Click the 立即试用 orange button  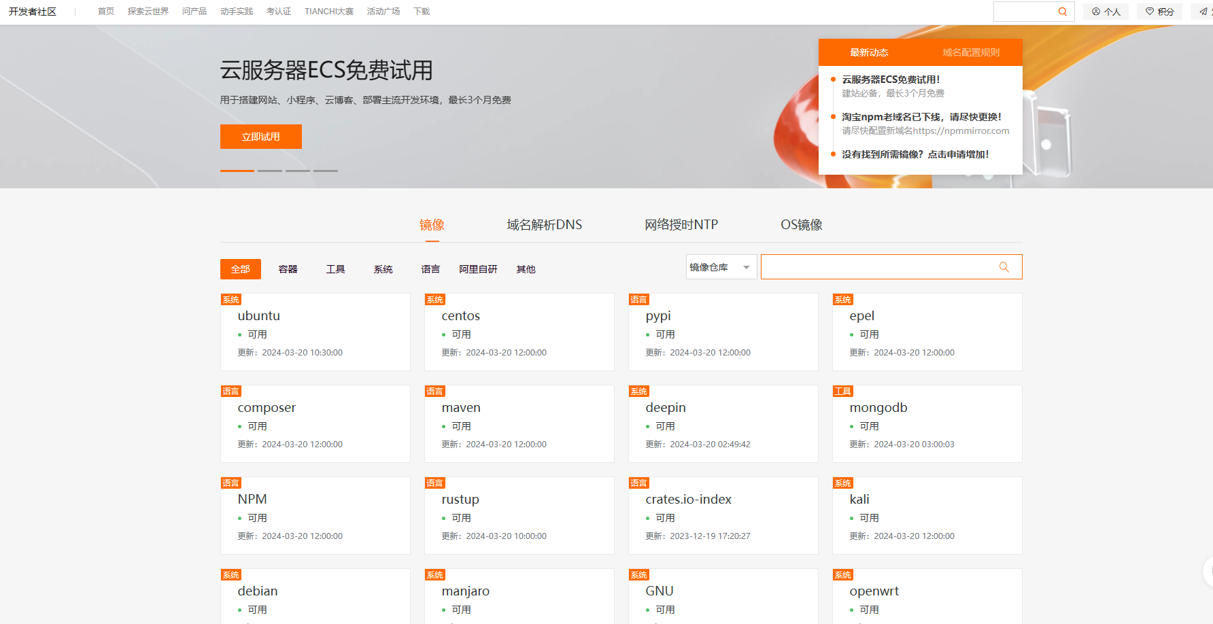[261, 137]
